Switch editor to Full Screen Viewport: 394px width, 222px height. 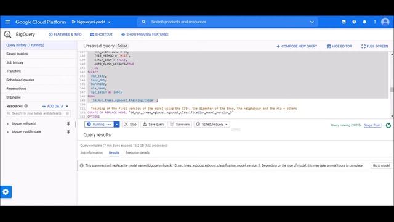click(375, 46)
